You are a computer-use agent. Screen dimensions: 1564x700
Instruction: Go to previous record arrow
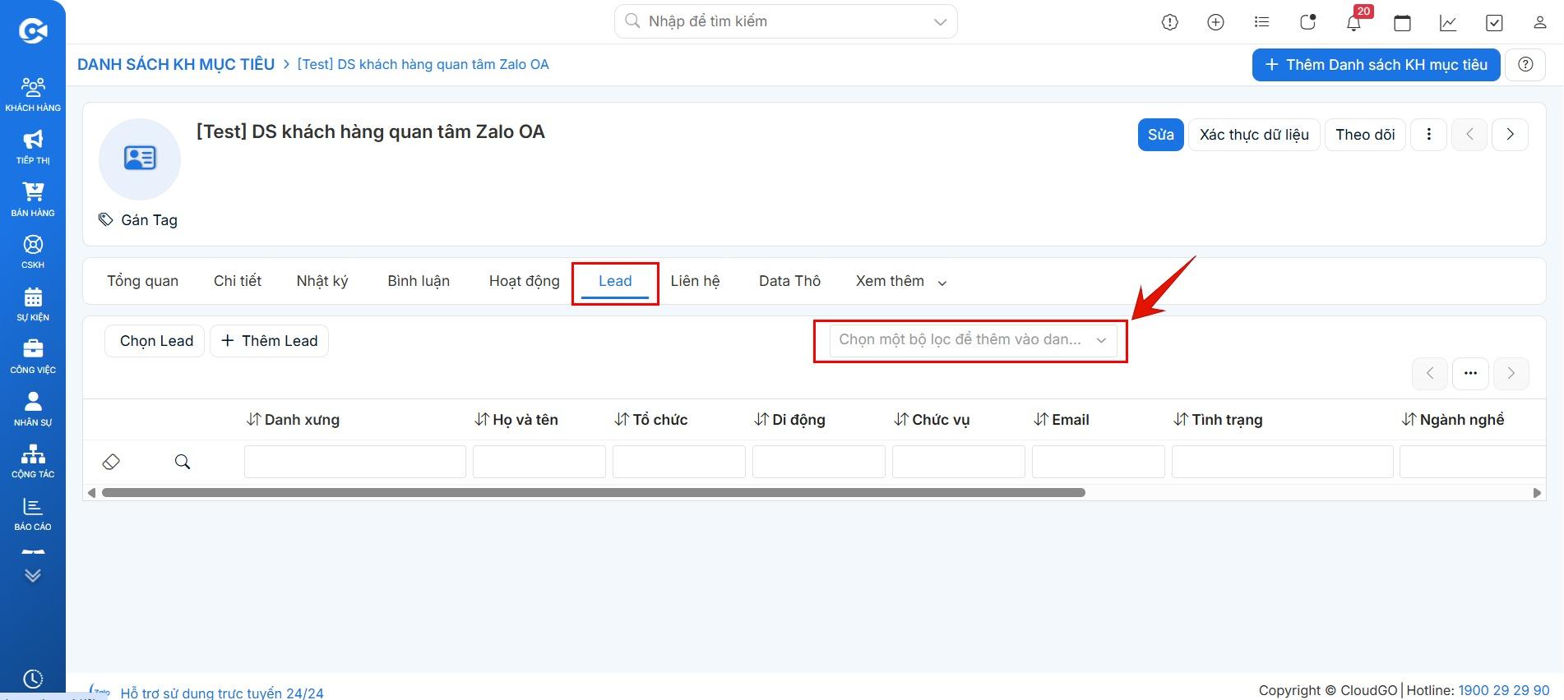click(1469, 134)
